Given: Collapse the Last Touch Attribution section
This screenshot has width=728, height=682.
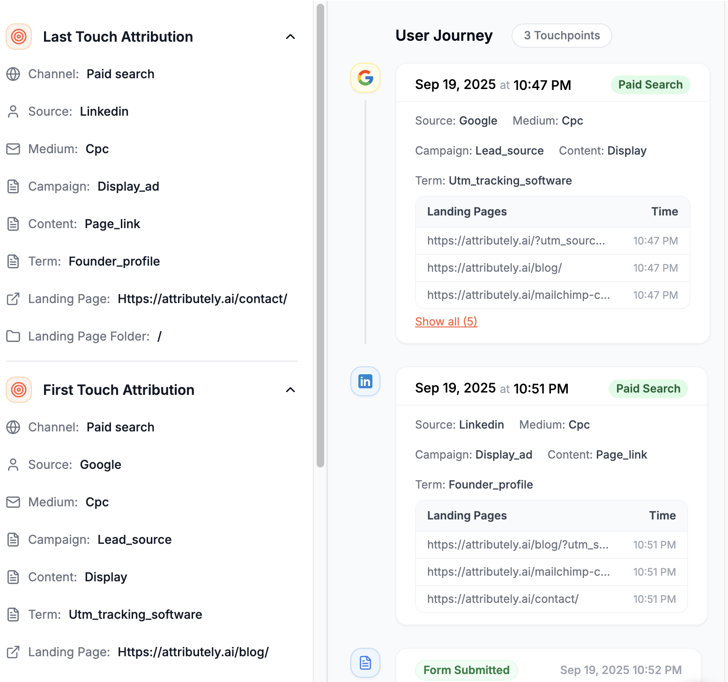Looking at the screenshot, I should point(290,37).
